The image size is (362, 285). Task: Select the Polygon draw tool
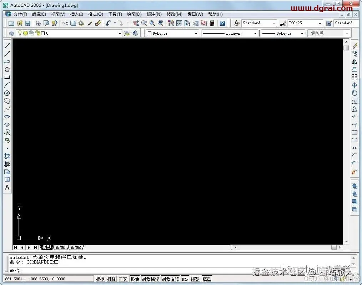point(7,69)
